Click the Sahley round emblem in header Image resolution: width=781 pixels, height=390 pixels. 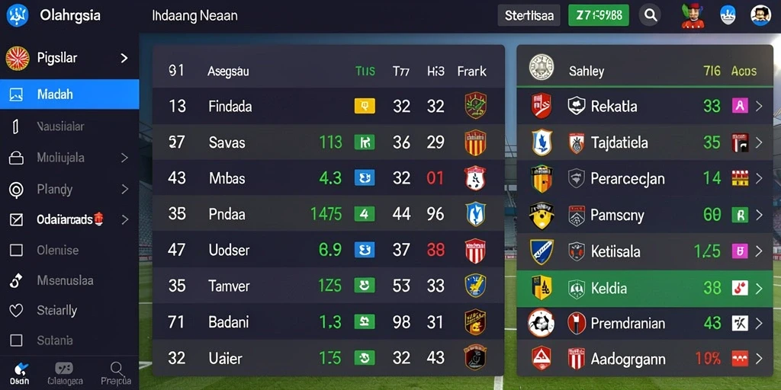[542, 67]
